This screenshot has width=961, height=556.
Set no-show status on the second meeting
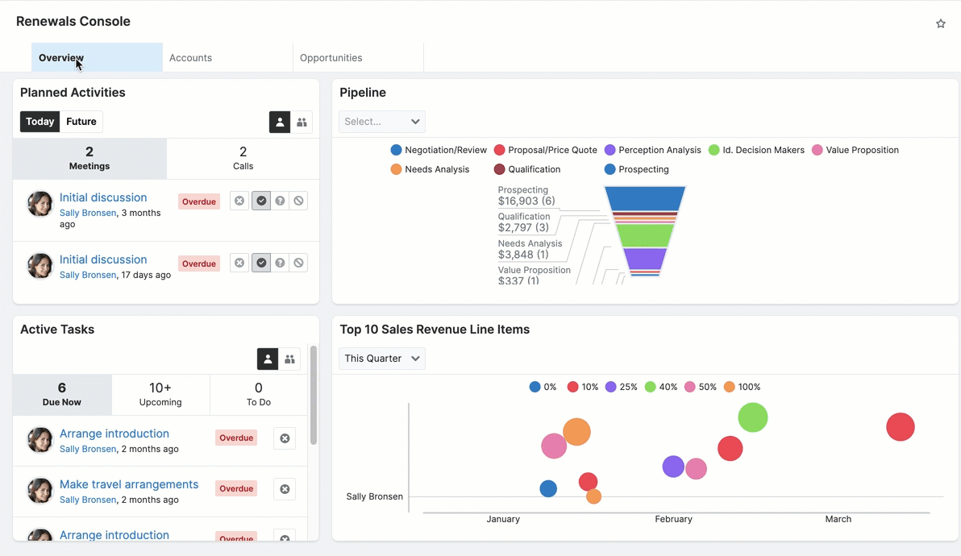[x=298, y=262]
